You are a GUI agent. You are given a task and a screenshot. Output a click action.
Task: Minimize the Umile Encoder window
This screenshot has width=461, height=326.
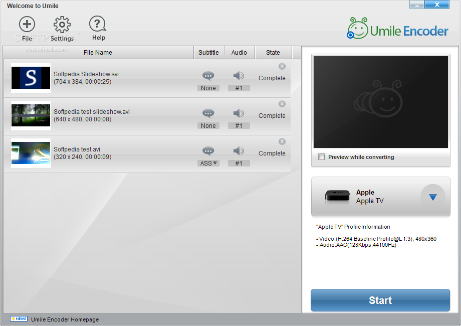click(x=416, y=5)
